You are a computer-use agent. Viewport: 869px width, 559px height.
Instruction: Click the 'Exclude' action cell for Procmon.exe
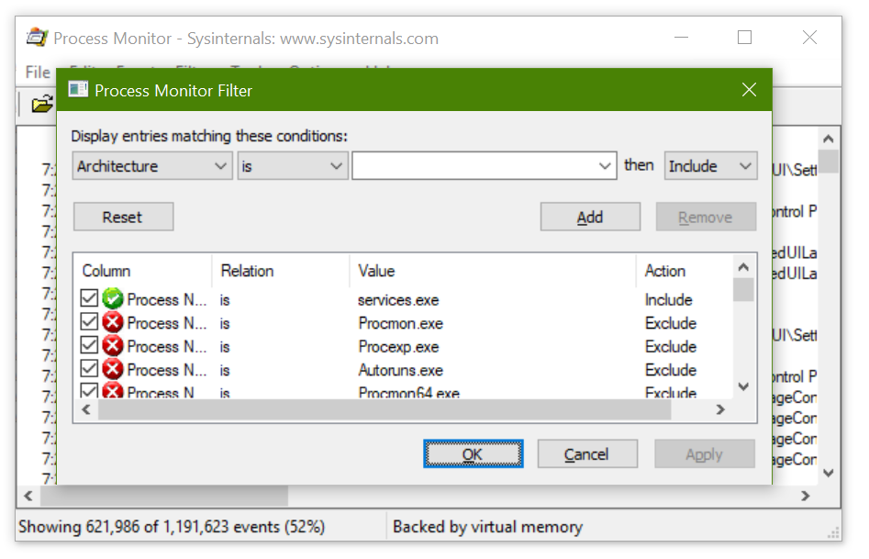tap(671, 323)
